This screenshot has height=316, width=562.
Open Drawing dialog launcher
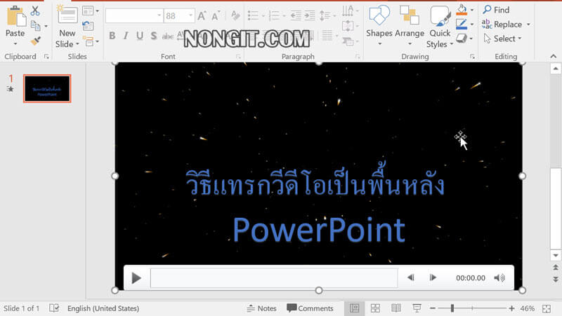[x=472, y=57]
